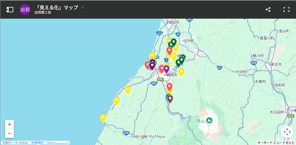Click the 利用規約 terms link
The height and width of the screenshot is (145, 296).
pos(37,143)
